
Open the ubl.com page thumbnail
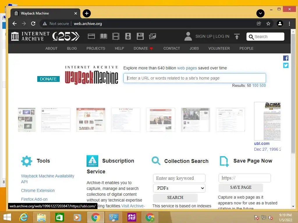pos(267,121)
